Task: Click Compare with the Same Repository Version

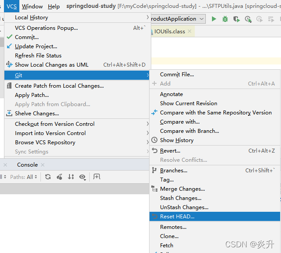Action: (215, 113)
